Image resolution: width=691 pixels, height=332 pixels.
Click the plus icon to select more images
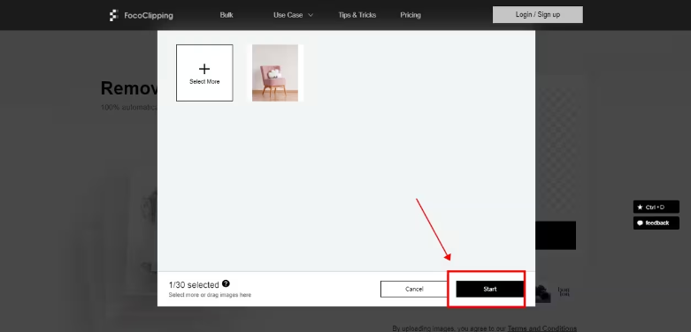click(x=204, y=69)
